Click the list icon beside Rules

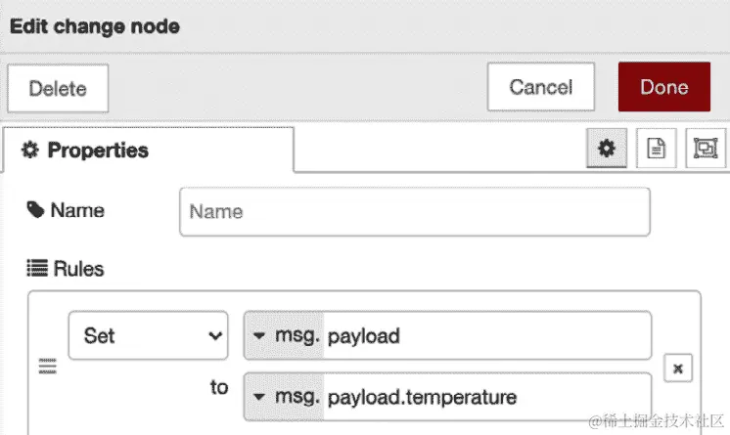37,268
